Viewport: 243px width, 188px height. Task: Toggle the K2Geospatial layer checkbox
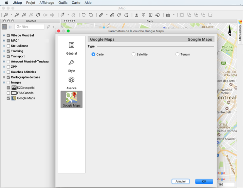pyautogui.click(x=8, y=88)
